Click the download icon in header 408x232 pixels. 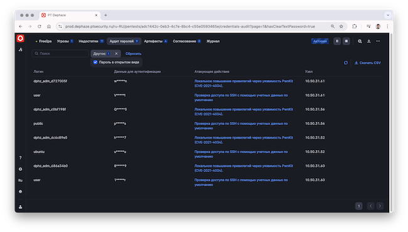pyautogui.click(x=368, y=41)
